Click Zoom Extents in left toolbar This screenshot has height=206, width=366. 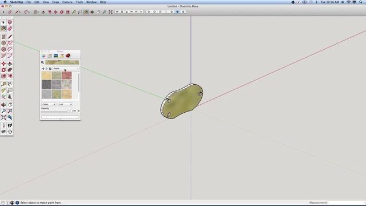tap(3, 117)
